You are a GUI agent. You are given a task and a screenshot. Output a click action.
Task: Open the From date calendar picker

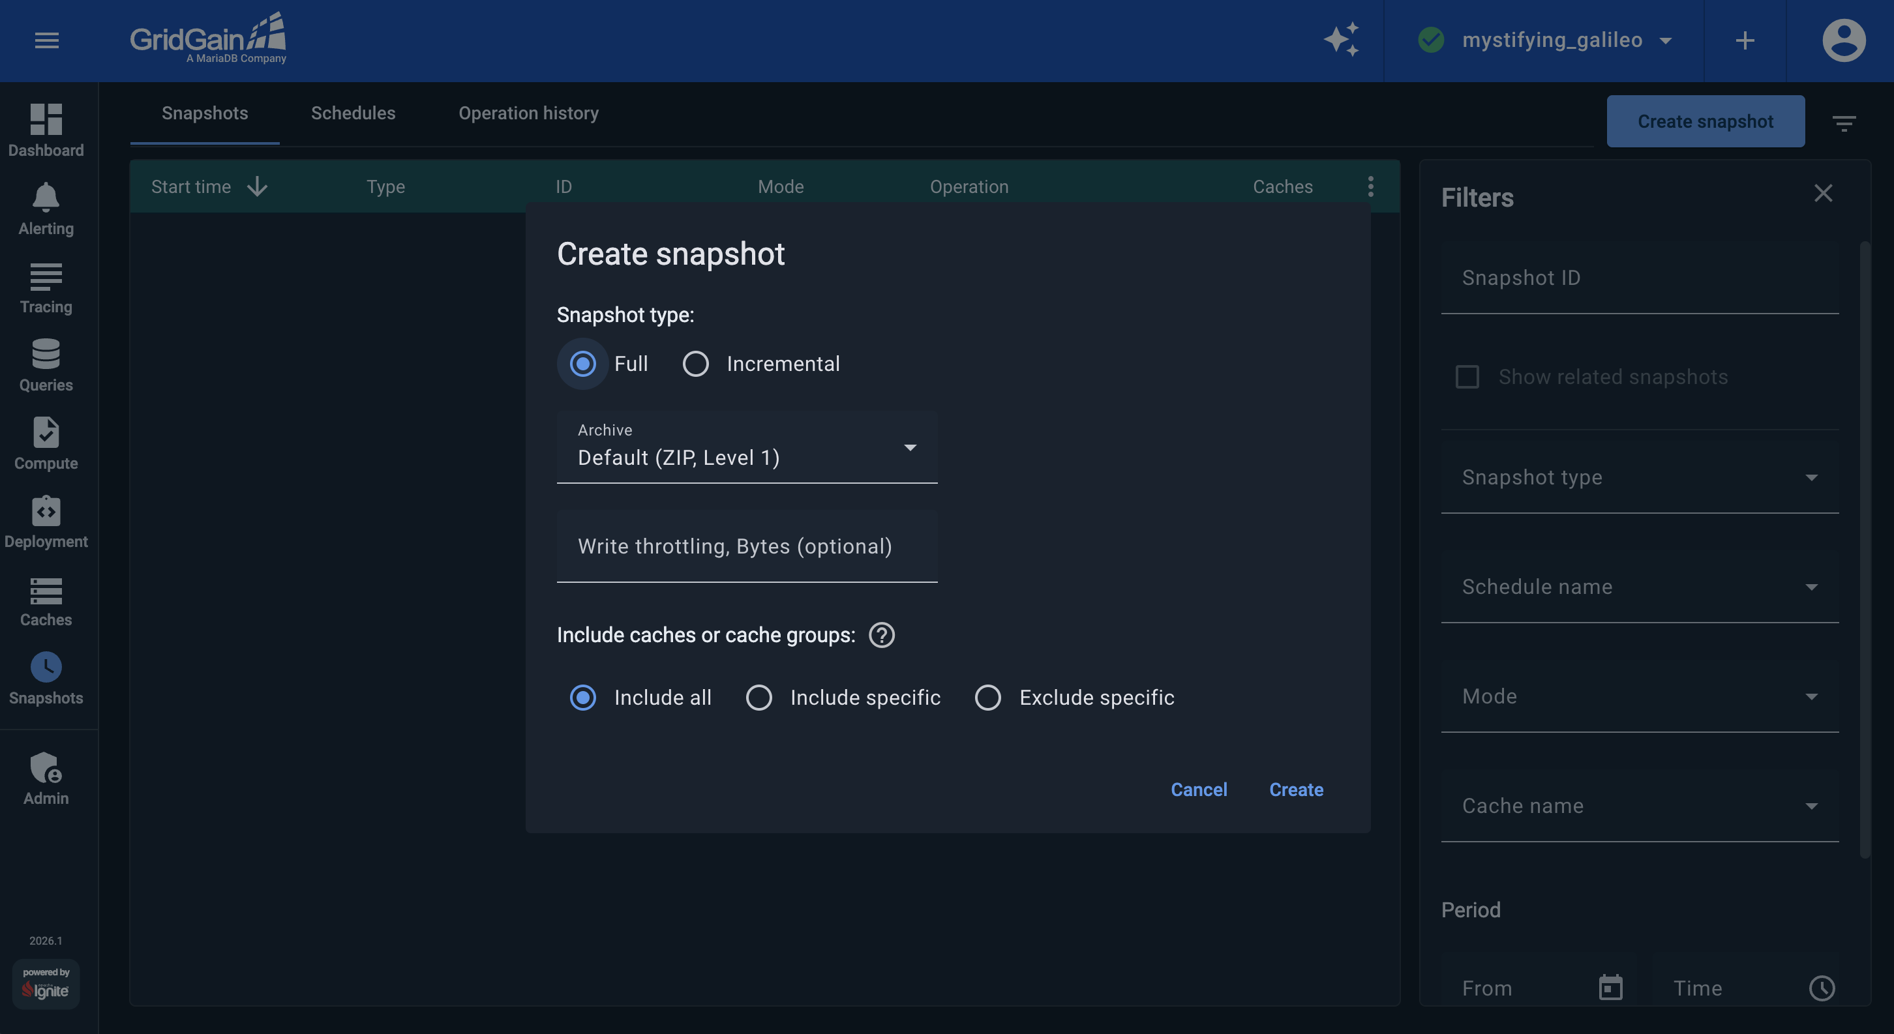[1610, 988]
